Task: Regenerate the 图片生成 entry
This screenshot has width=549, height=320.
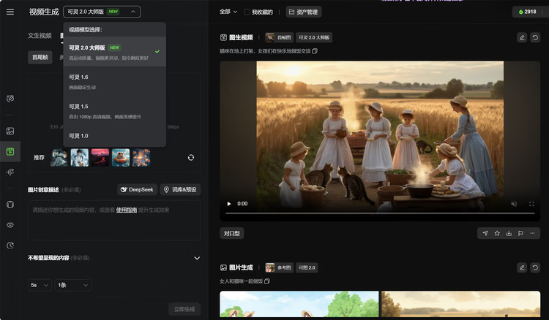Action: click(535, 267)
